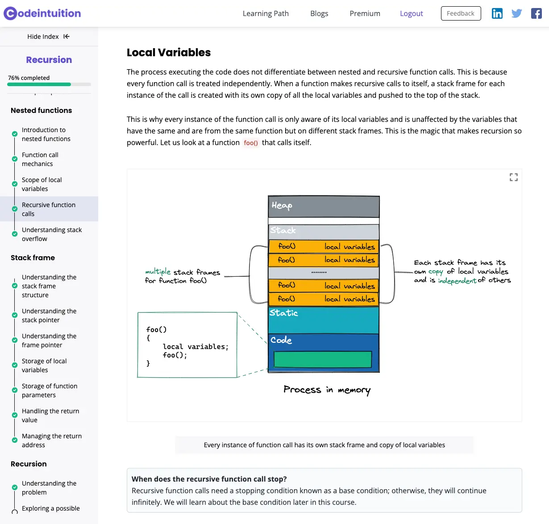Toggle completion check for Understanding stack overflow
This screenshot has width=549, height=524.
(x=15, y=234)
